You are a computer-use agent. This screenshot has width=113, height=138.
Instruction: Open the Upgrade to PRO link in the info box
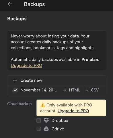click(x=26, y=66)
